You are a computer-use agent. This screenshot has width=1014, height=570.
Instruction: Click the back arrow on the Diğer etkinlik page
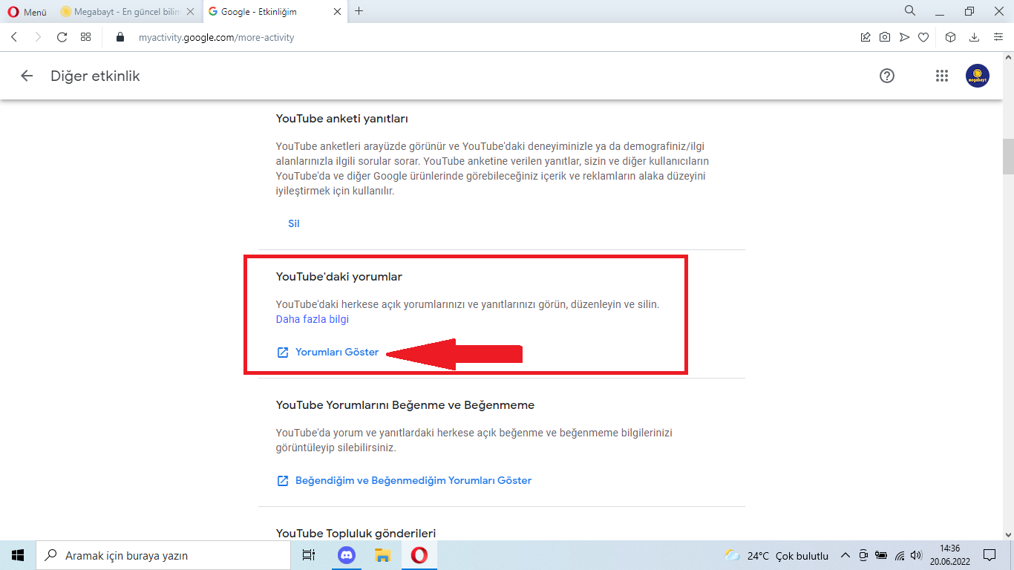coord(26,76)
